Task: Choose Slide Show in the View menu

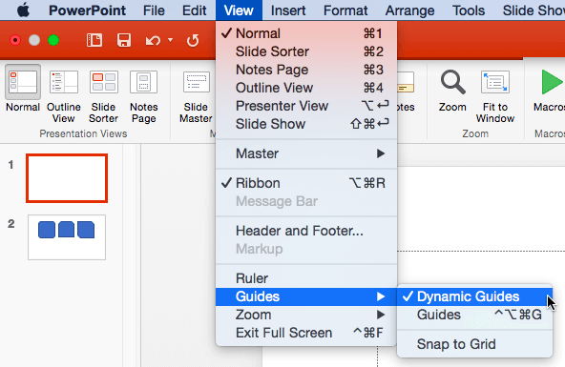Action: (306, 124)
